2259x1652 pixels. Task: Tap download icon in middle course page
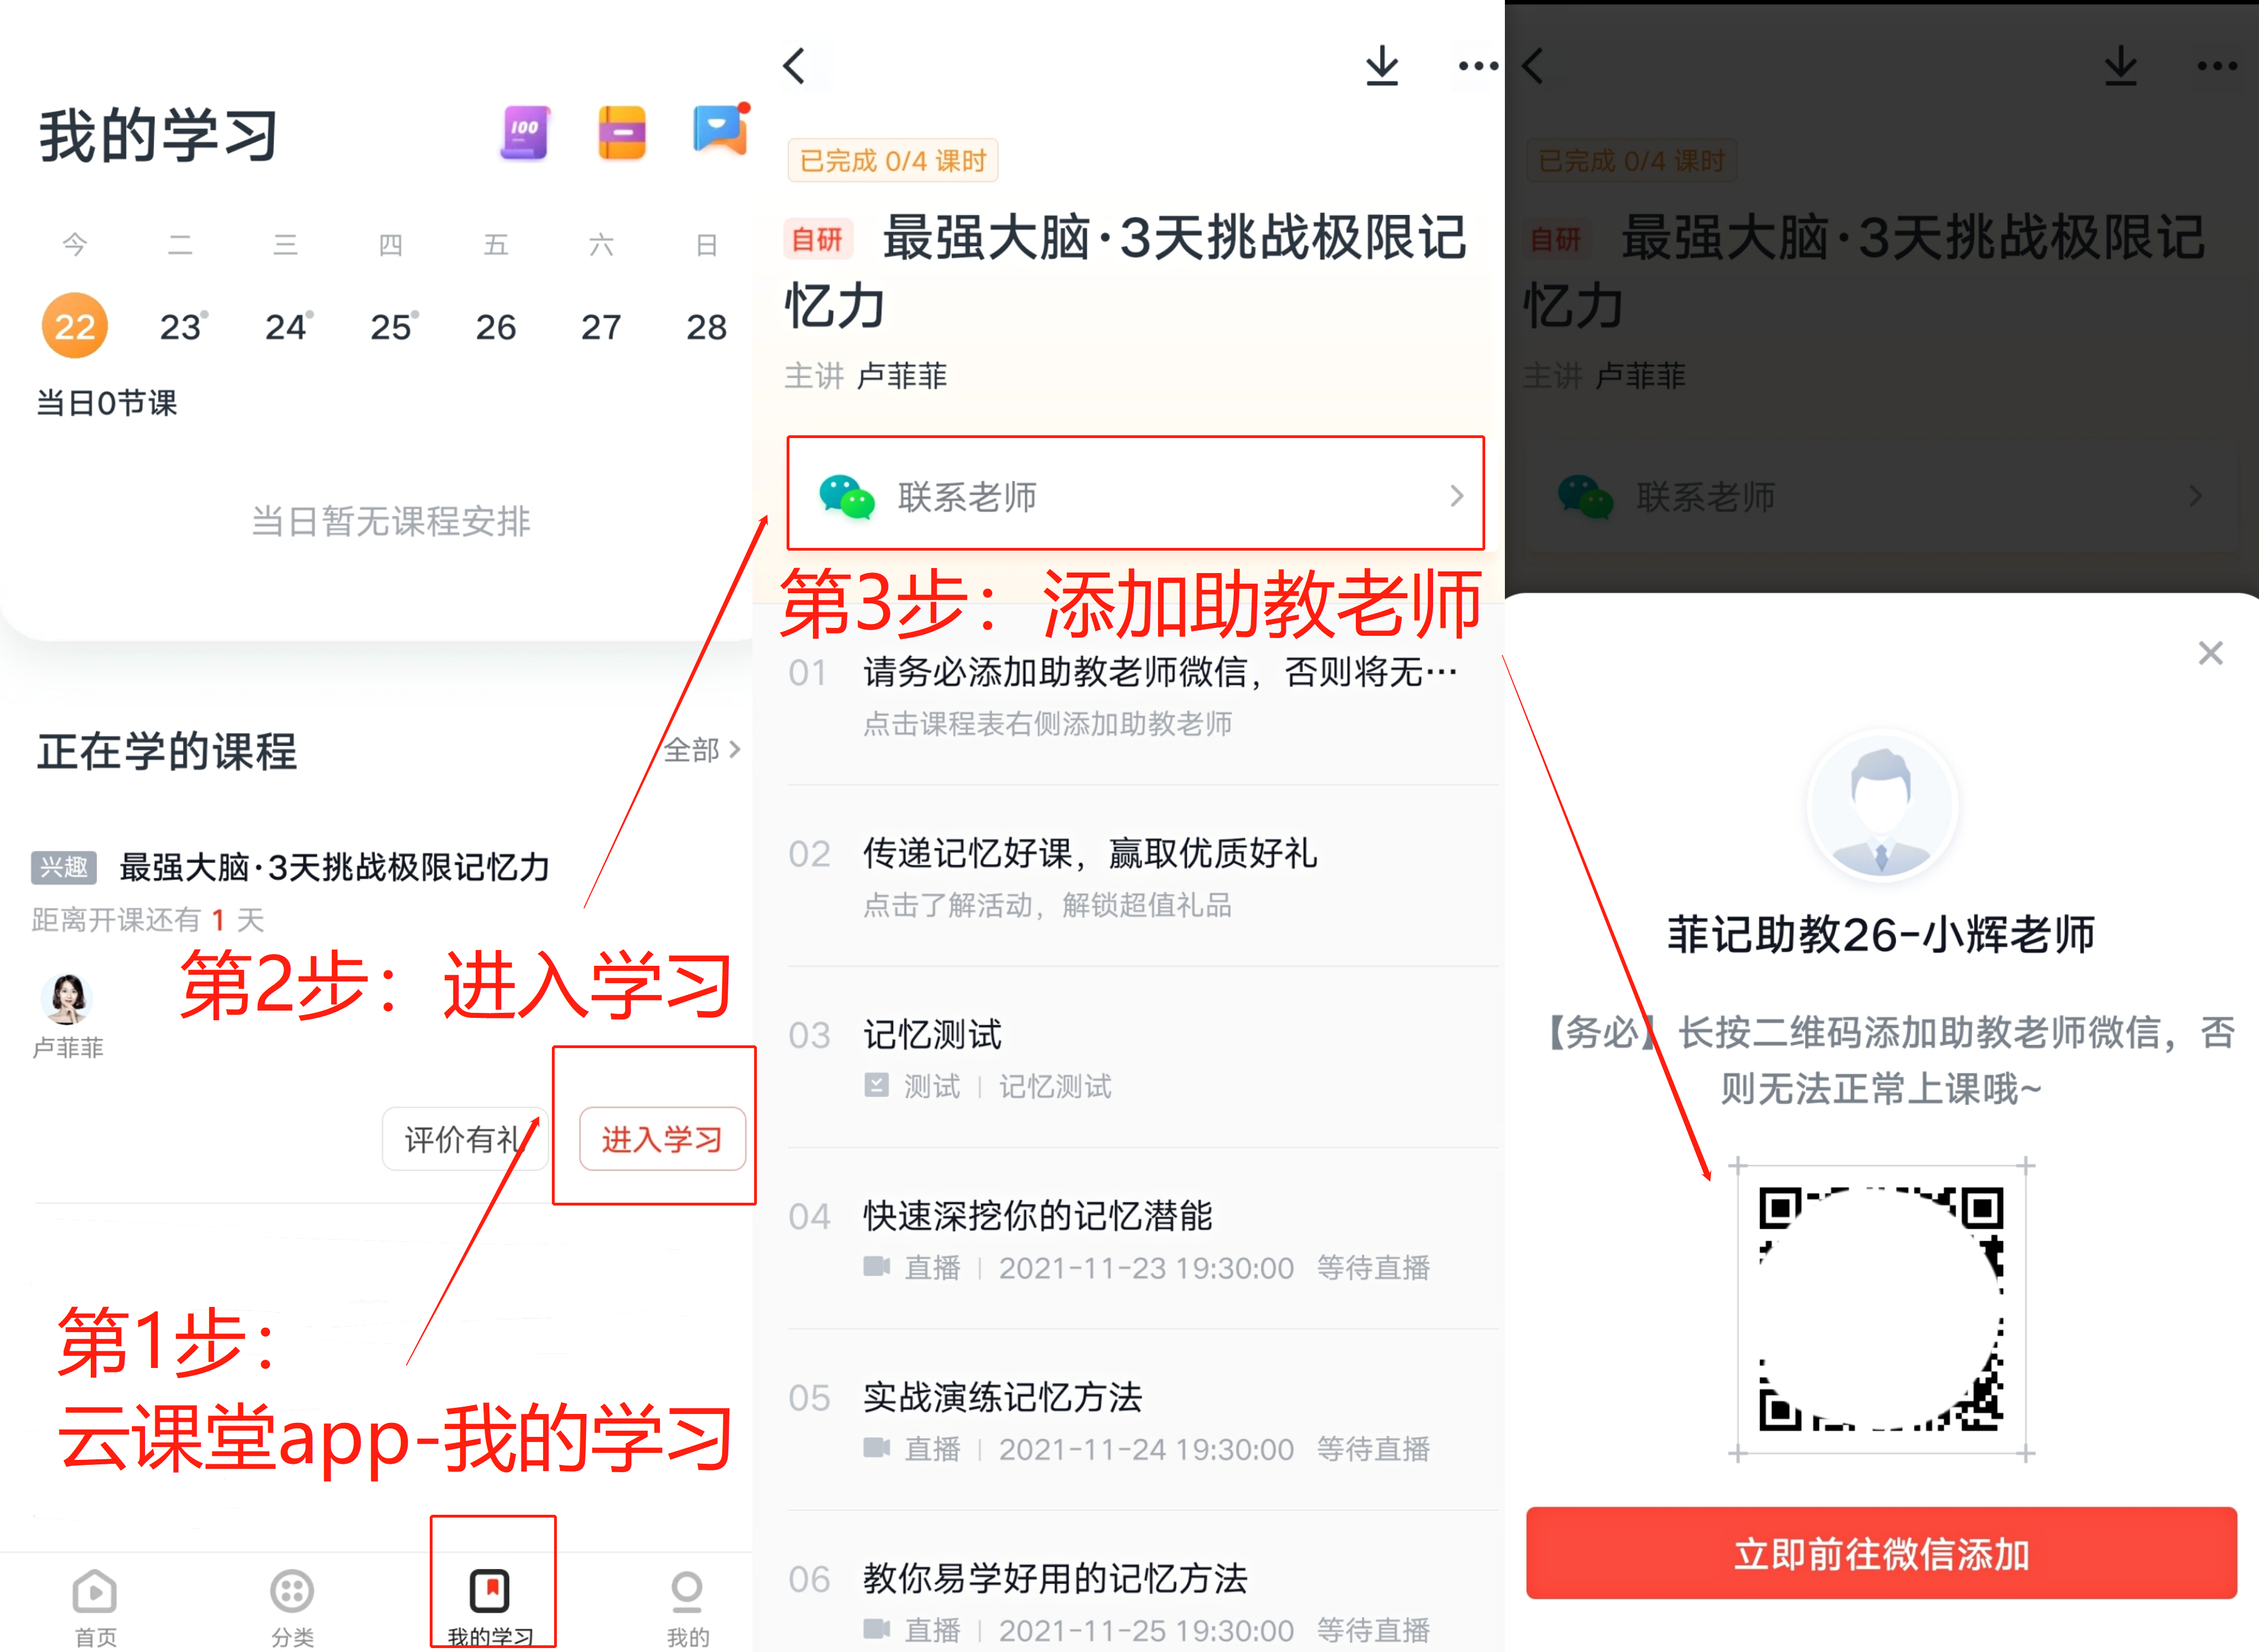(1382, 66)
